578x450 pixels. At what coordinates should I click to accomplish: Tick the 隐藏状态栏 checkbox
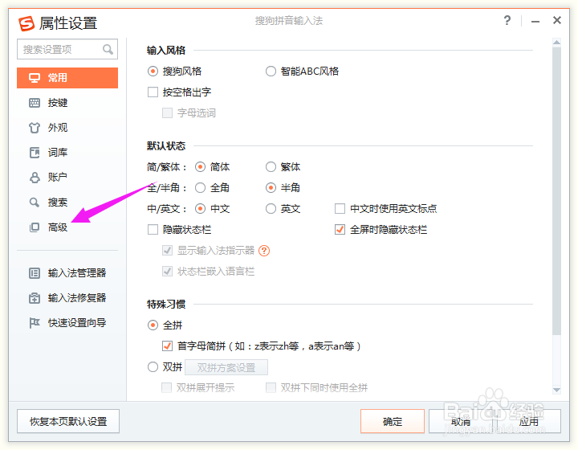click(x=153, y=230)
